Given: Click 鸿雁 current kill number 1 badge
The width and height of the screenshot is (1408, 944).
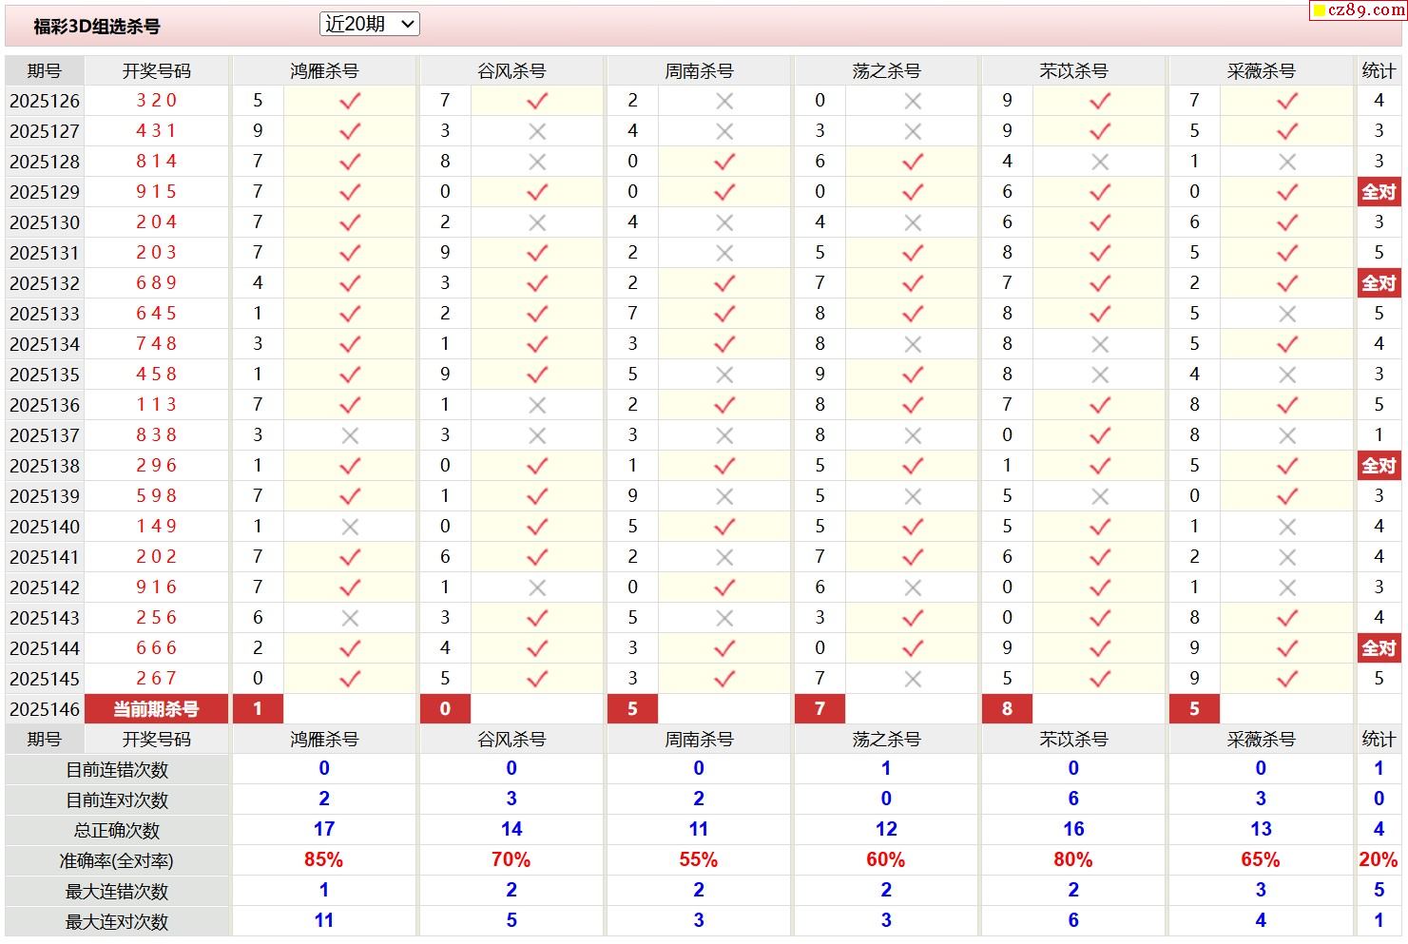Looking at the screenshot, I should 258,709.
